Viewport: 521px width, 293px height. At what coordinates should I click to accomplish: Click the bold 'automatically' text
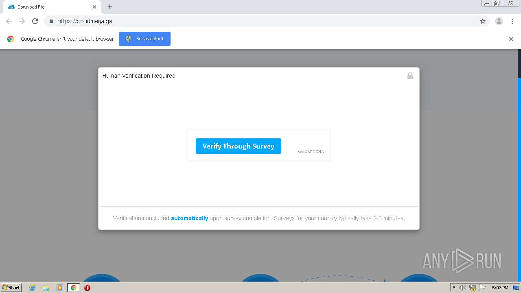pos(189,218)
